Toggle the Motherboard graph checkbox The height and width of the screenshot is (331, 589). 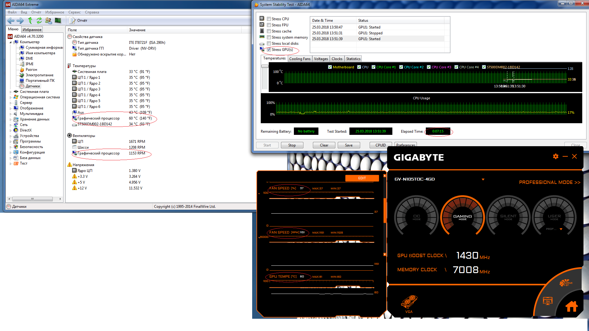click(330, 67)
